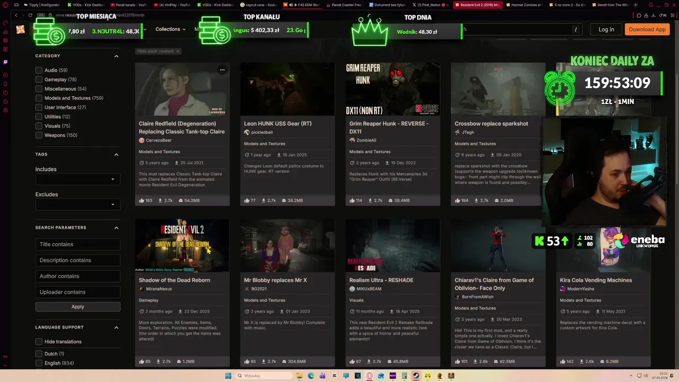Click Opera browser taskbar icon

click(370, 376)
